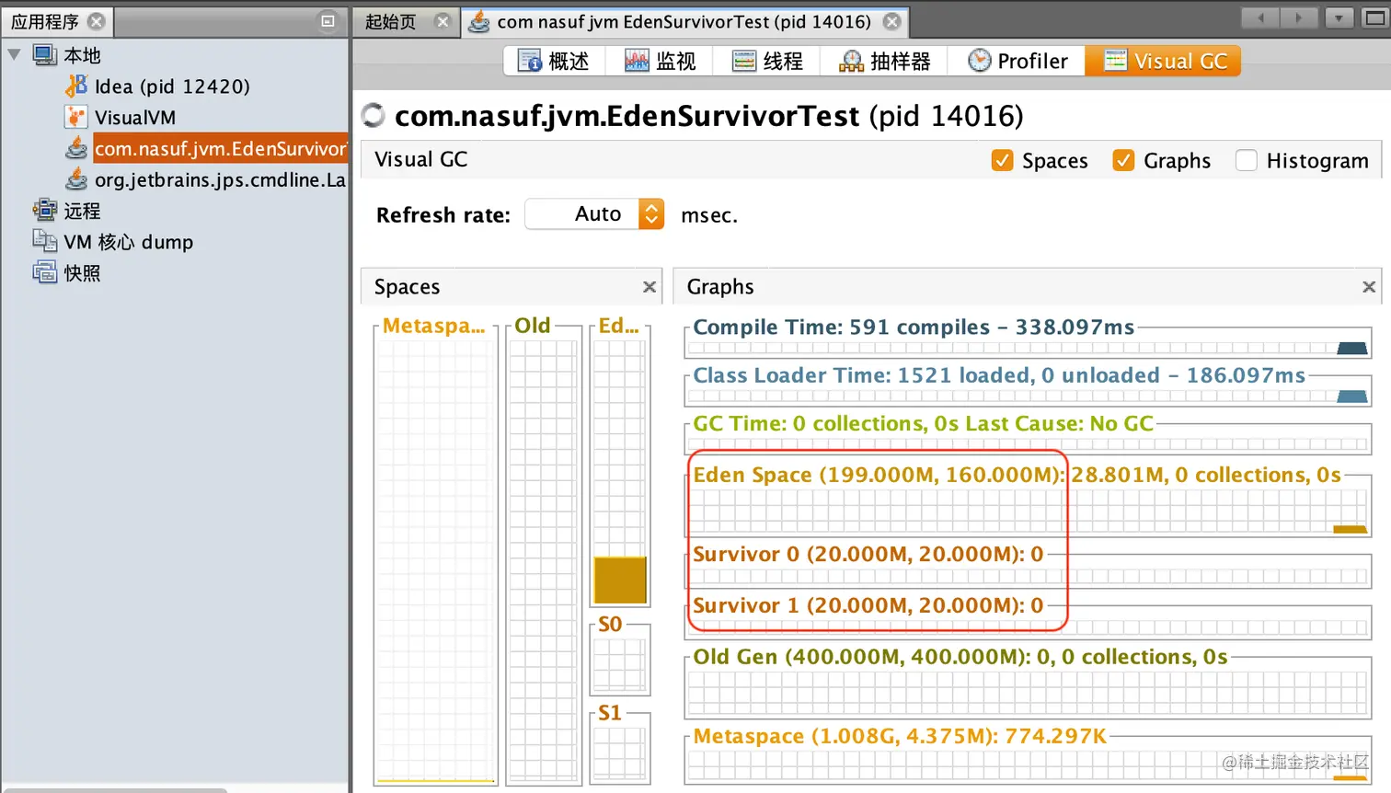This screenshot has height=793, width=1391.
Task: Select the 快照 snapshots node
Action: pyautogui.click(x=82, y=273)
